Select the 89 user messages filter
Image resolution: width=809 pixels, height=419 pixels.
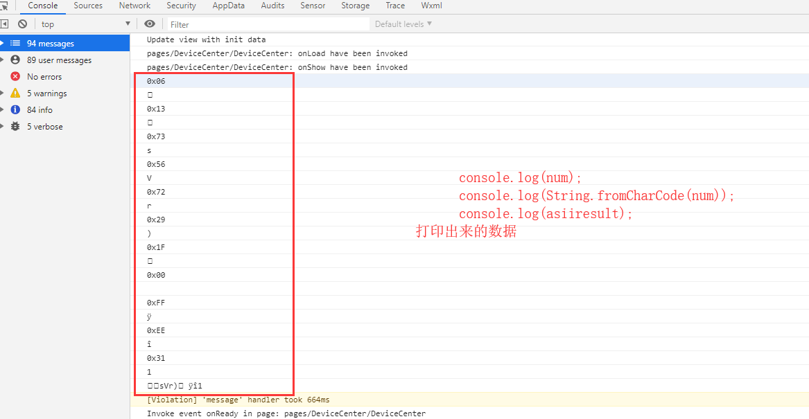click(x=64, y=60)
